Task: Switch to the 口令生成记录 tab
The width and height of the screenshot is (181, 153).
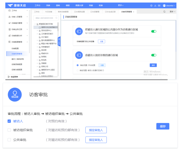Action: coord(110,12)
